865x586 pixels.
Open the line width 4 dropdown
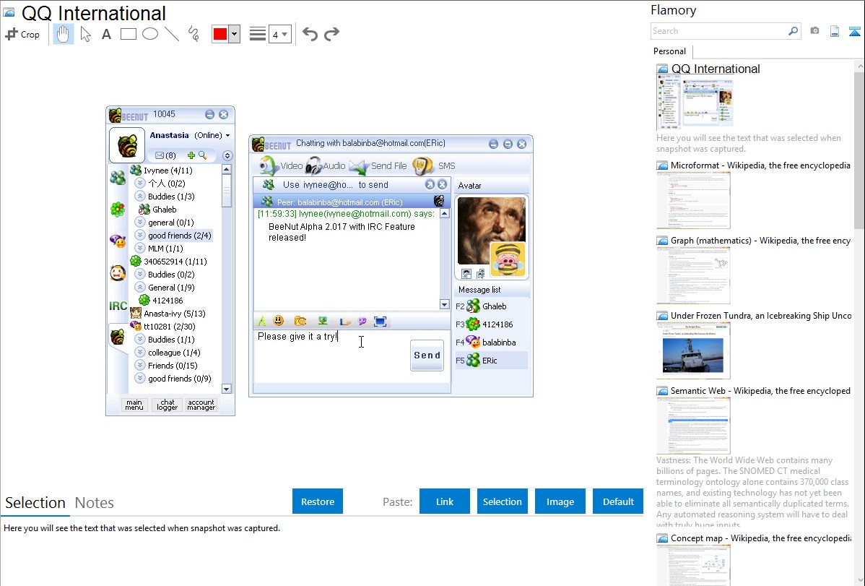coord(279,34)
